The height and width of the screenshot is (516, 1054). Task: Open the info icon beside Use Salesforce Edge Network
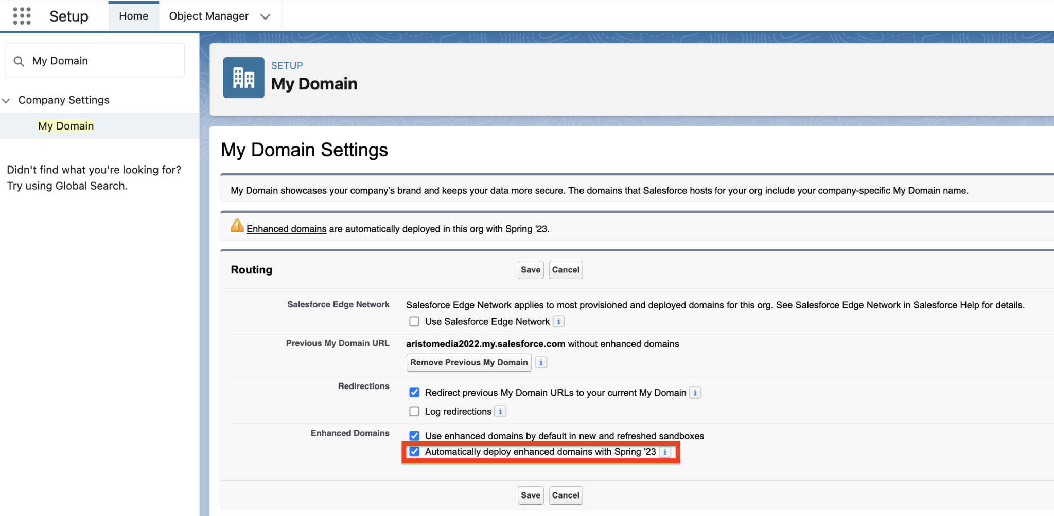point(559,321)
